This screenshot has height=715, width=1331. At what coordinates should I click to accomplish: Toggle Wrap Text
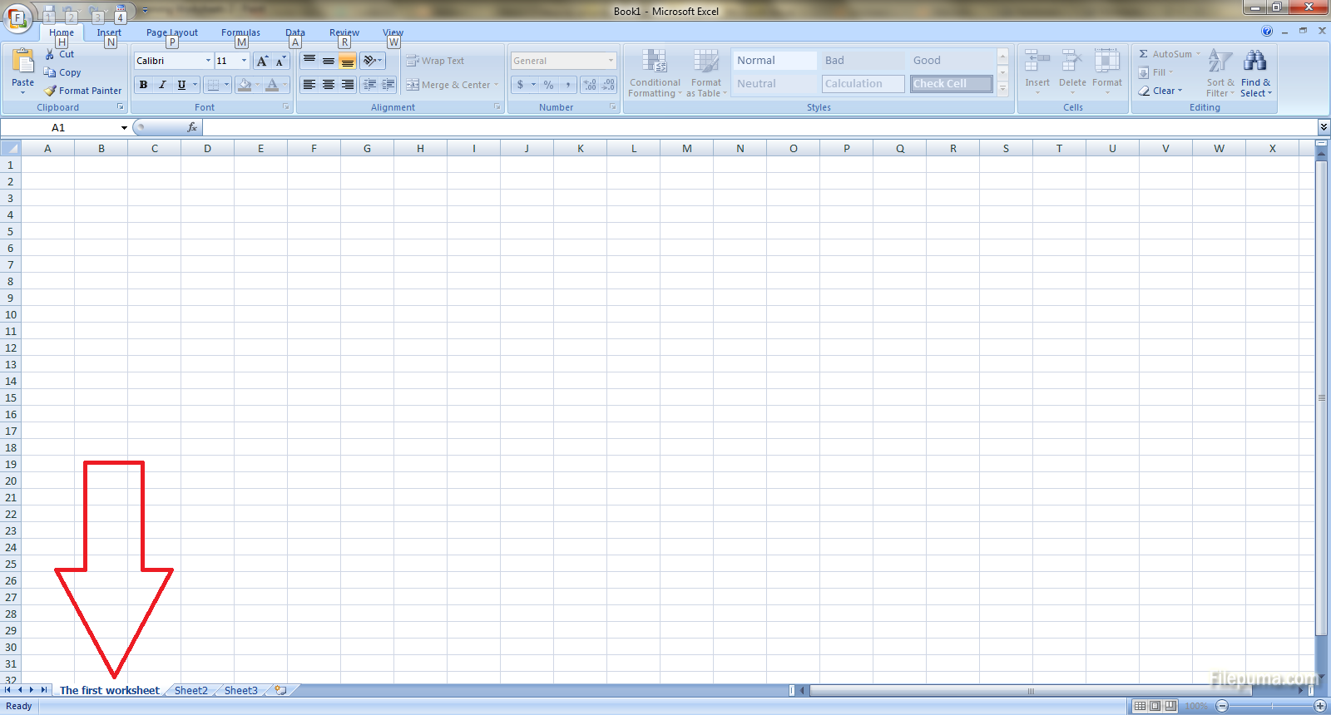(x=435, y=61)
